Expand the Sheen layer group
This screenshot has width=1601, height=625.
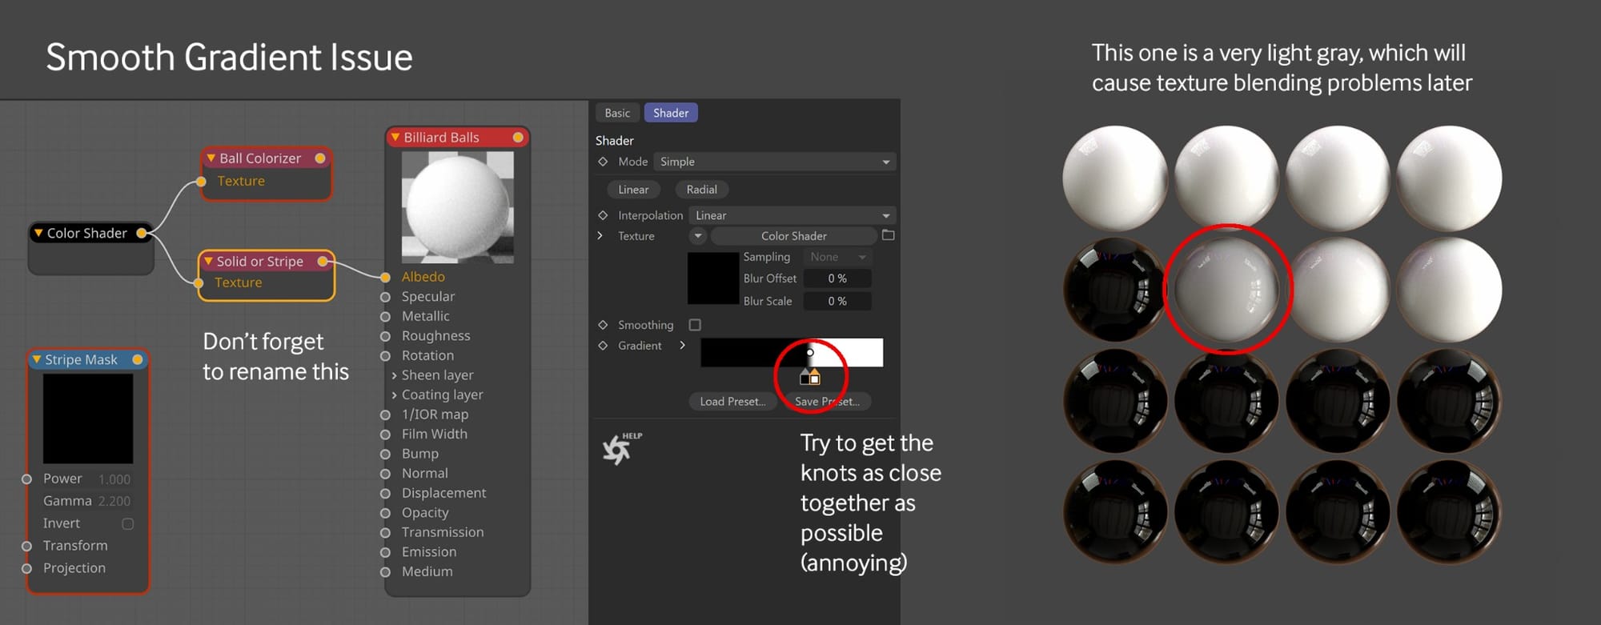point(394,375)
